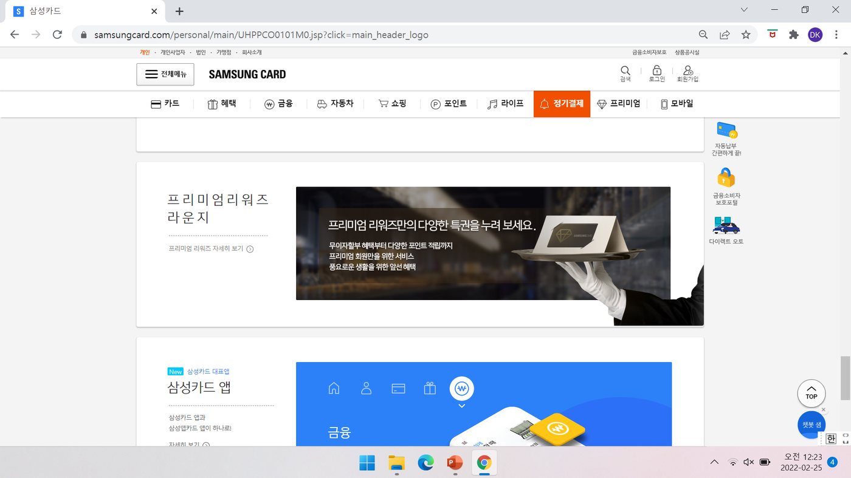
Task: Click the red extension icon in toolbar
Action: (x=773, y=35)
